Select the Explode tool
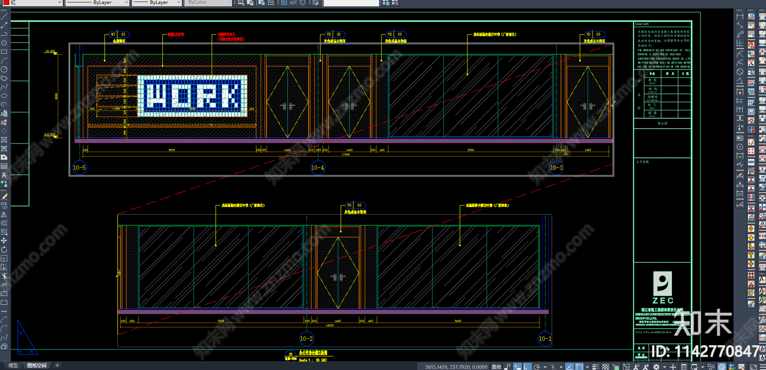 pyautogui.click(x=4, y=346)
